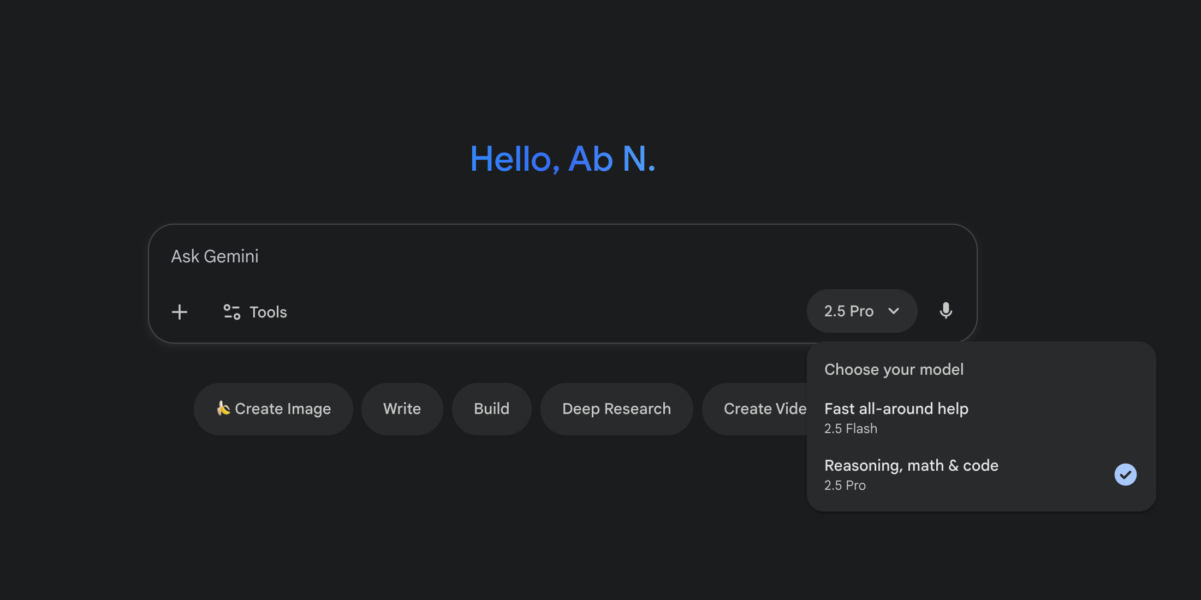
Task: Click the Tools sliders icon
Action: coord(231,312)
